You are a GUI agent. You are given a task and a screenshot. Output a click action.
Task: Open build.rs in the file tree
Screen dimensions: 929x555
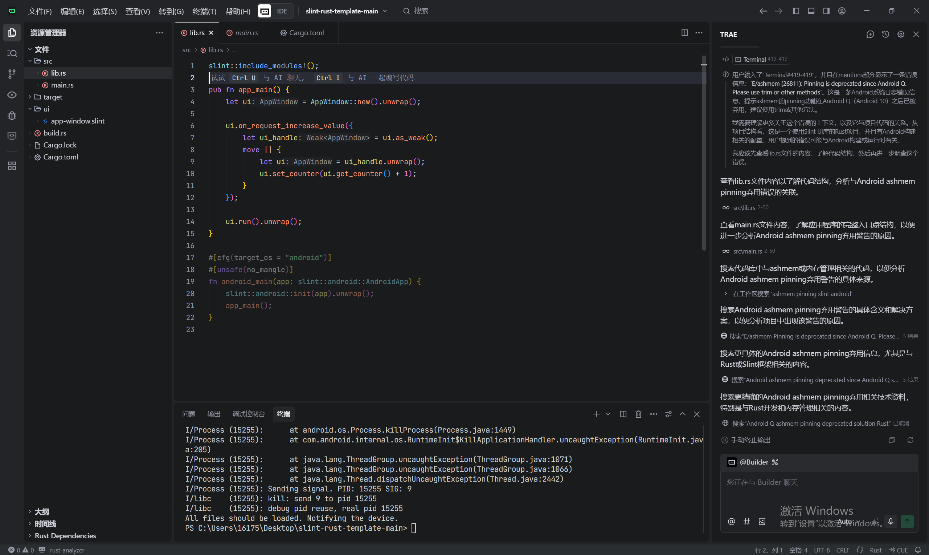[55, 133]
